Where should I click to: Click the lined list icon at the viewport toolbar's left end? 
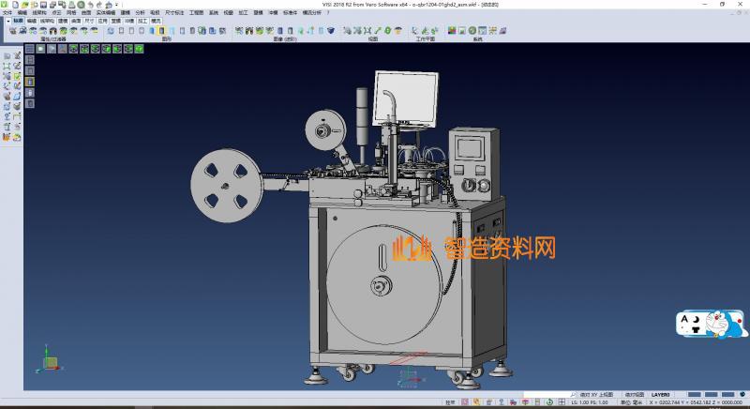click(x=30, y=49)
